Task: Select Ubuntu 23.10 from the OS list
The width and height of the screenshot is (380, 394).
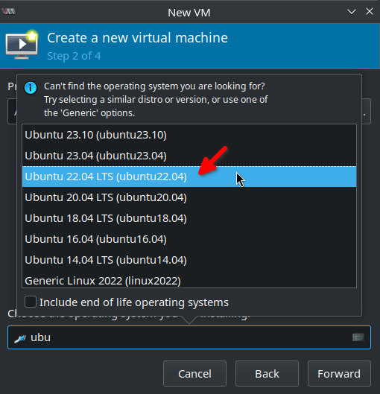Action: tap(189, 135)
